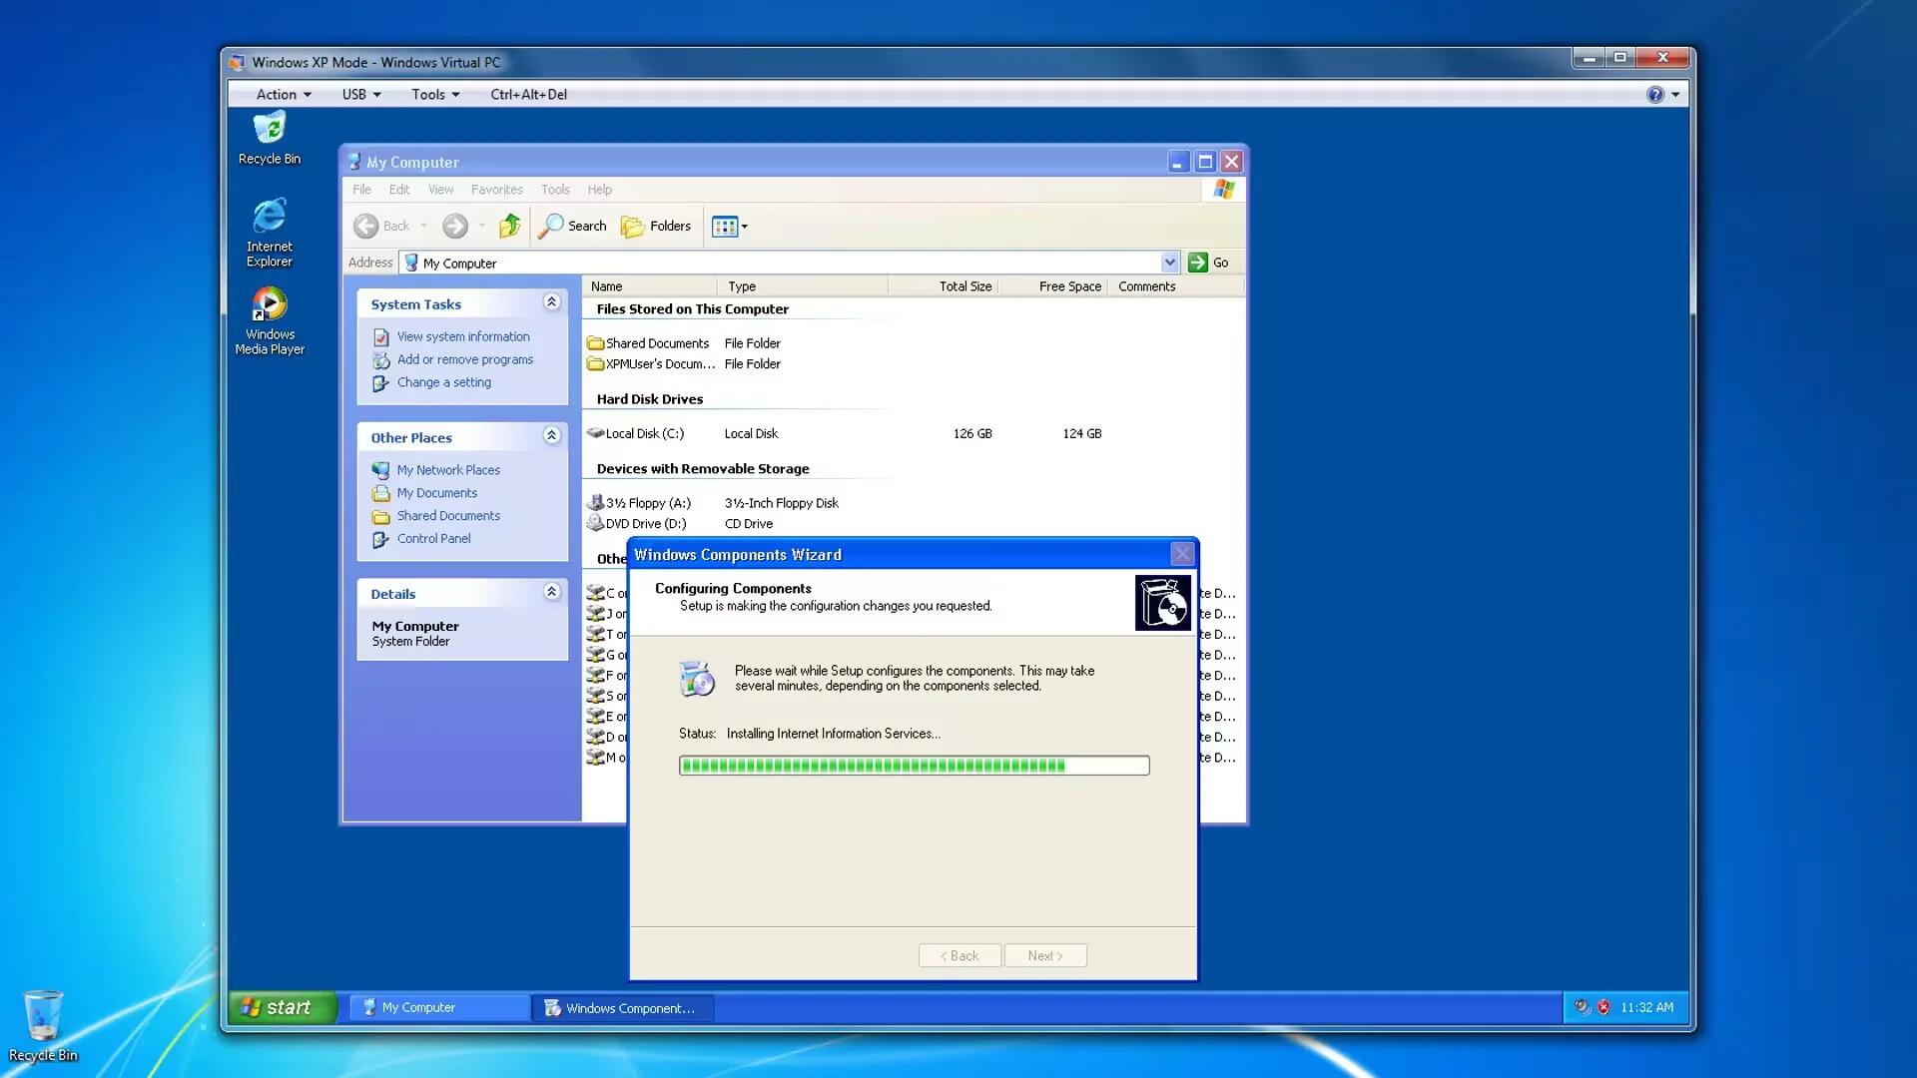Click the Go button beside address bar
Viewport: 1917px width, 1078px height.
[1209, 263]
